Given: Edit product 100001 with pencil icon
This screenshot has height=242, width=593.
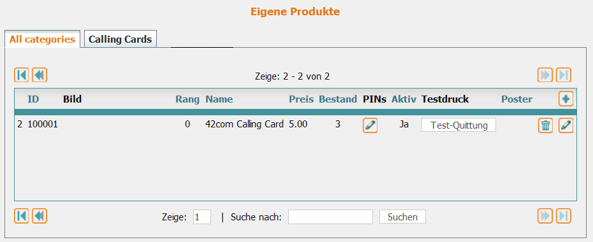Looking at the screenshot, I should tap(566, 125).
